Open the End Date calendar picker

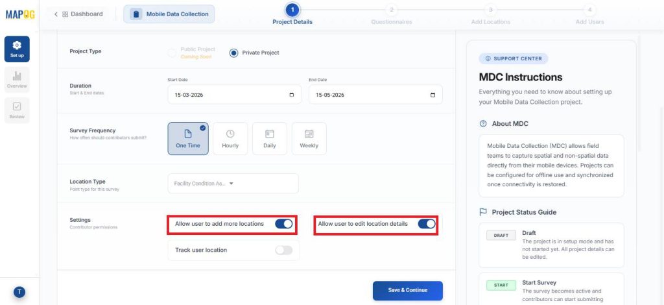coord(433,95)
